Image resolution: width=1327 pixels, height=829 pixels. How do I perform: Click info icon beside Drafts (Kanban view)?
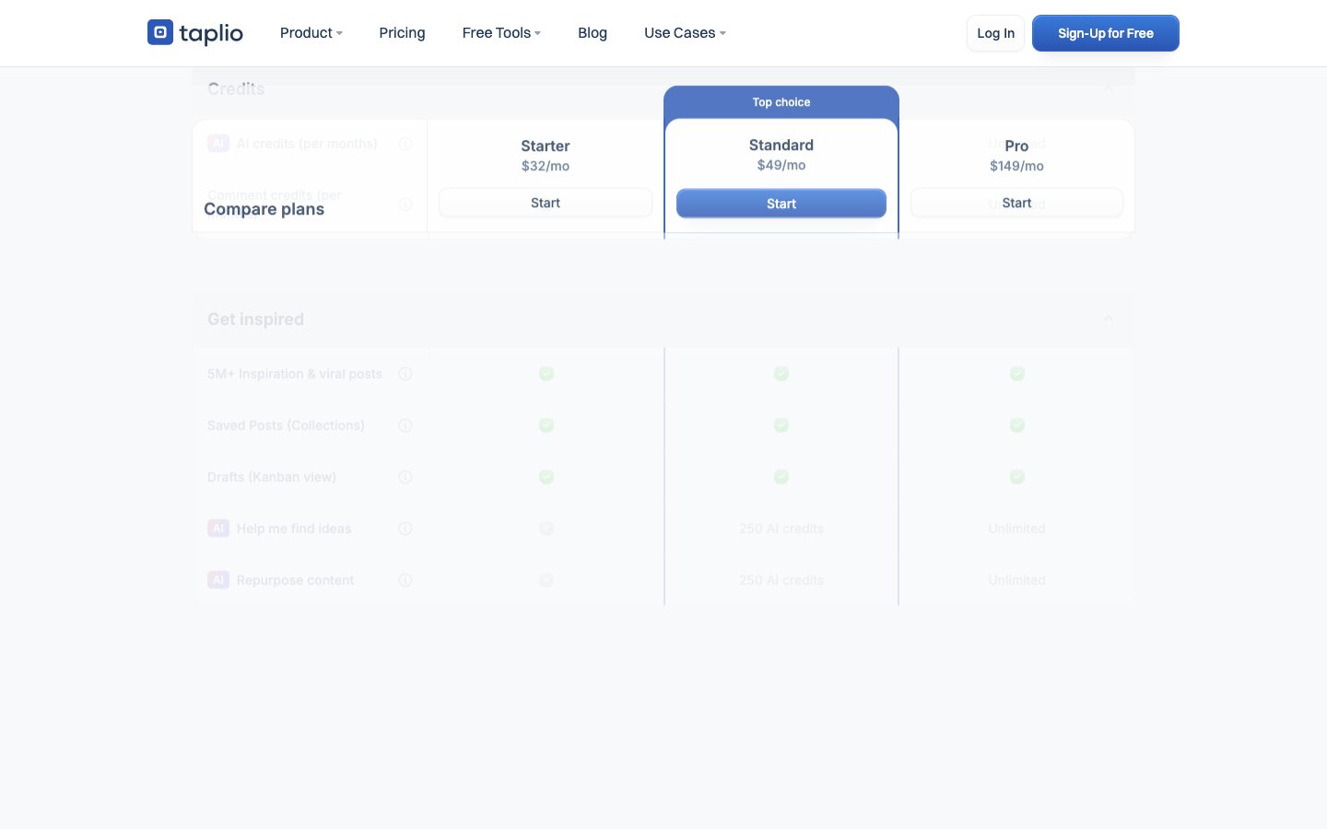405,477
